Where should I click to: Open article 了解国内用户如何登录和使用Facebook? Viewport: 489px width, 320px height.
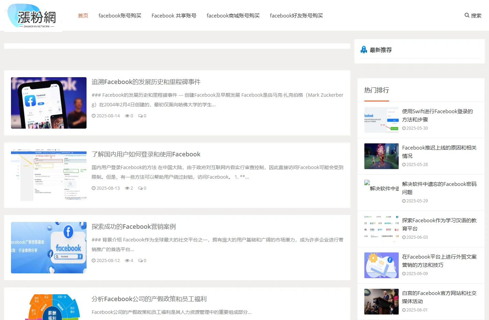146,154
